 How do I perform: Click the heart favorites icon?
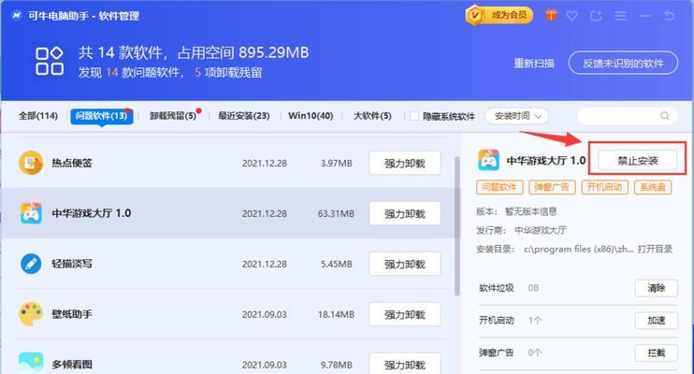(571, 16)
